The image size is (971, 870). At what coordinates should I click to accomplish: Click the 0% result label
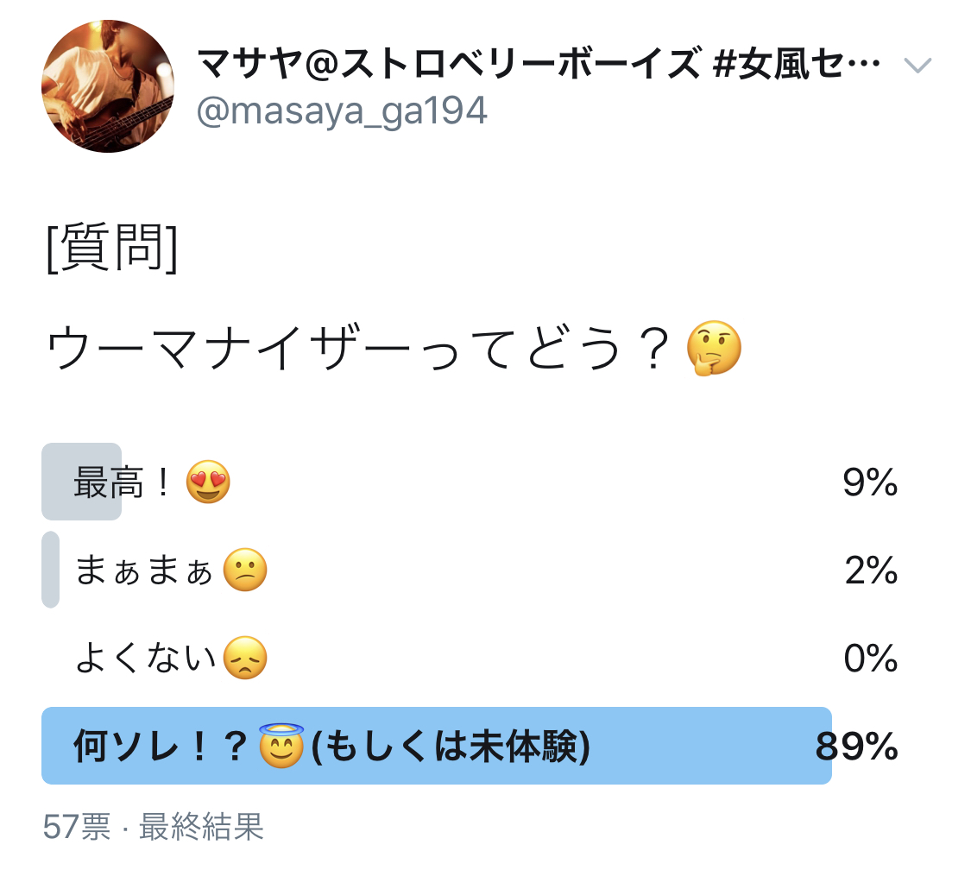click(x=871, y=659)
